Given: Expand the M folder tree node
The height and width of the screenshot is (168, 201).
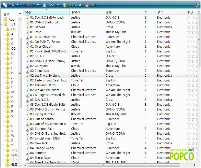Looking at the screenshot, I should pyautogui.click(x=4, y=92).
